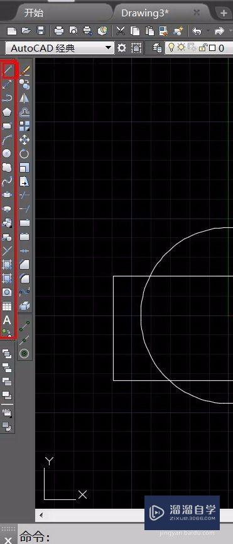Viewport: 233px width, 544px height.
Task: Open a new drawing tab with plus button
Action: point(224,13)
